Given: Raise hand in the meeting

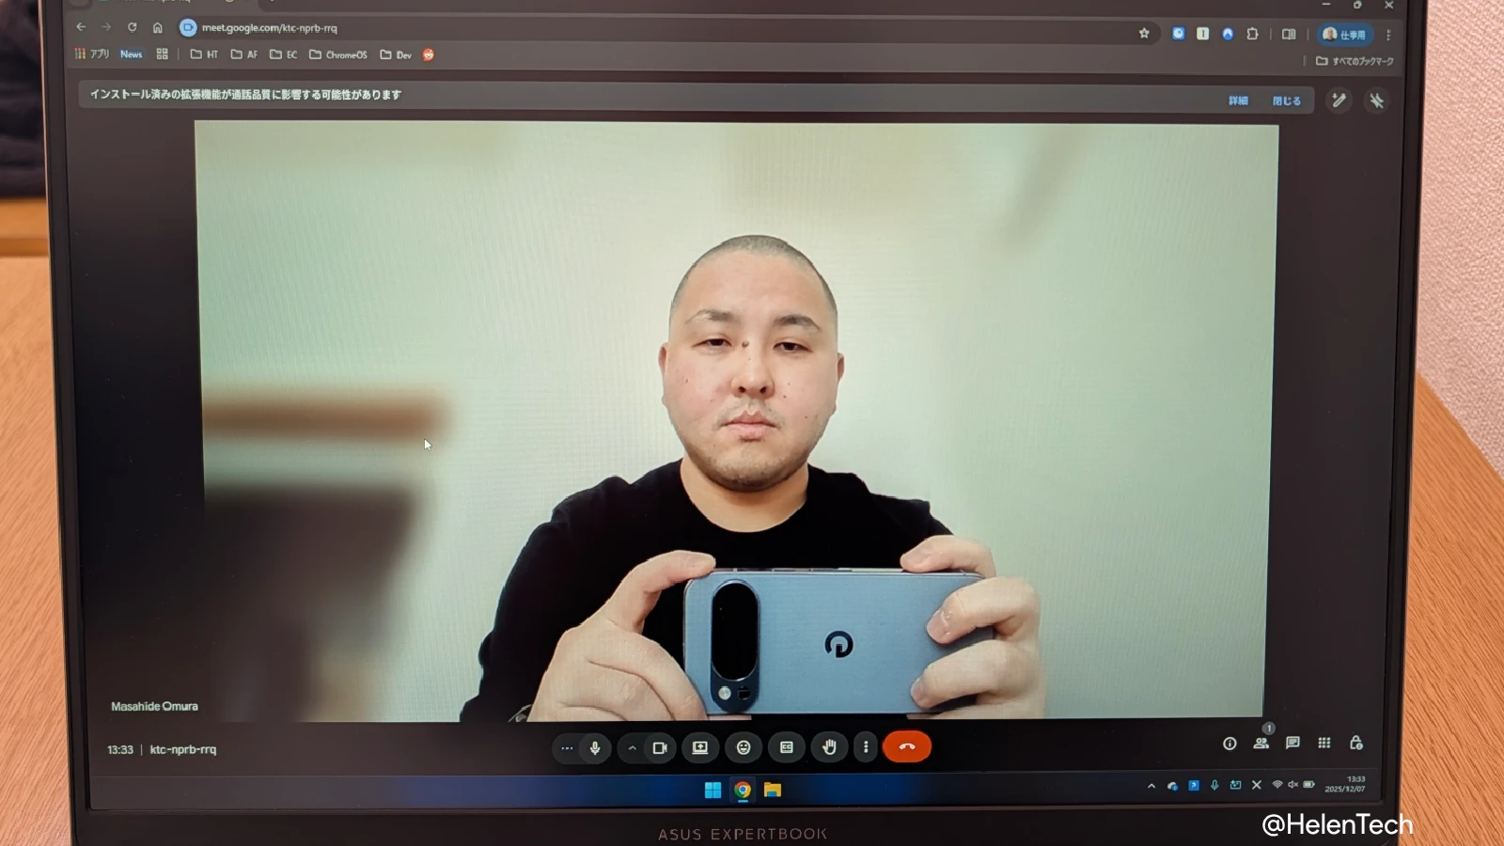Looking at the screenshot, I should pos(829,747).
